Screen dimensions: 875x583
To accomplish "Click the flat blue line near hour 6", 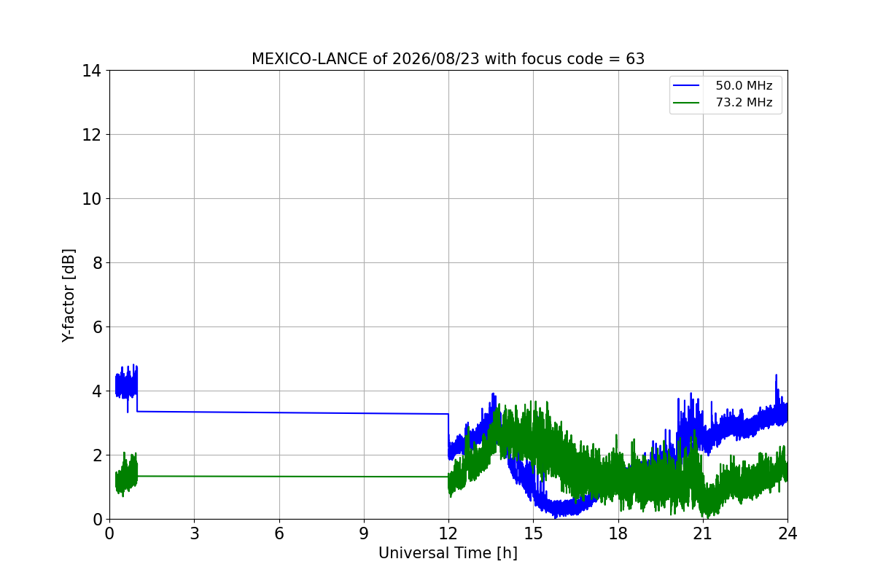I will pos(279,412).
